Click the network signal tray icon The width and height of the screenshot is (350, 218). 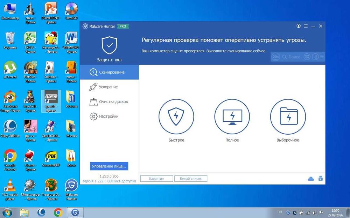308,213
